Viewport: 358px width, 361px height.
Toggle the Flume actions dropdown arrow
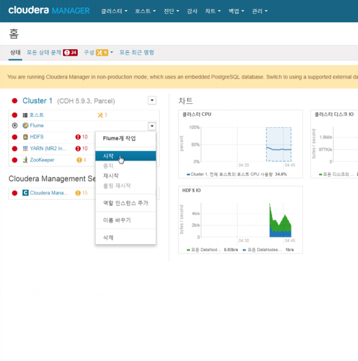coord(152,126)
